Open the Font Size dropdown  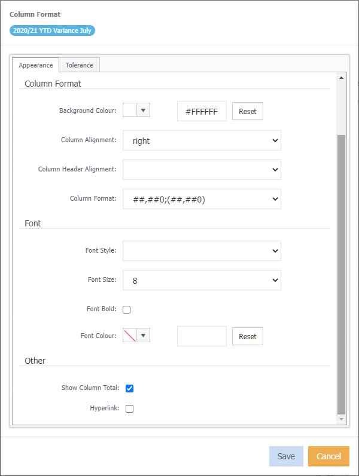point(202,280)
